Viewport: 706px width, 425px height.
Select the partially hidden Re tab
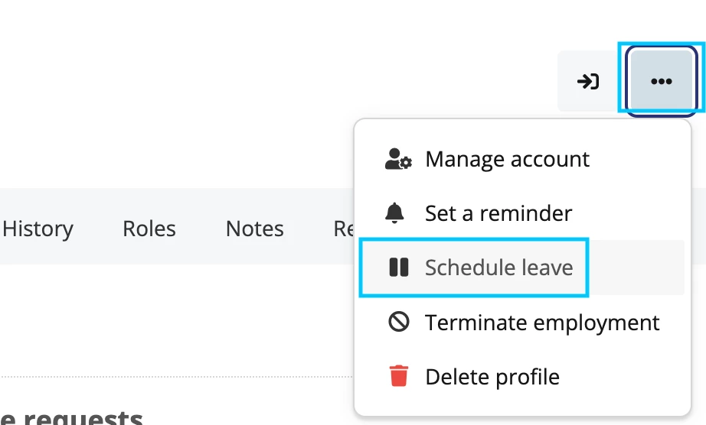343,229
